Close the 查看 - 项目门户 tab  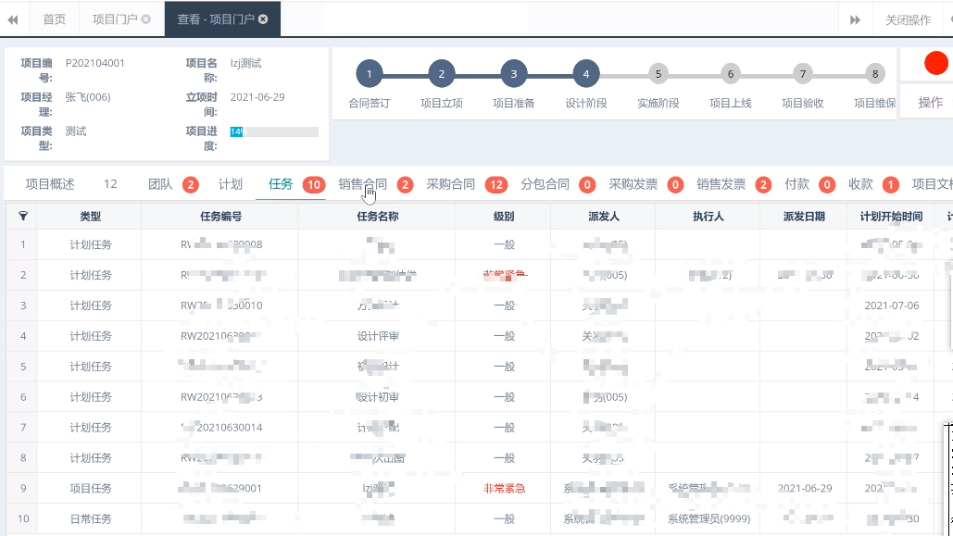264,19
